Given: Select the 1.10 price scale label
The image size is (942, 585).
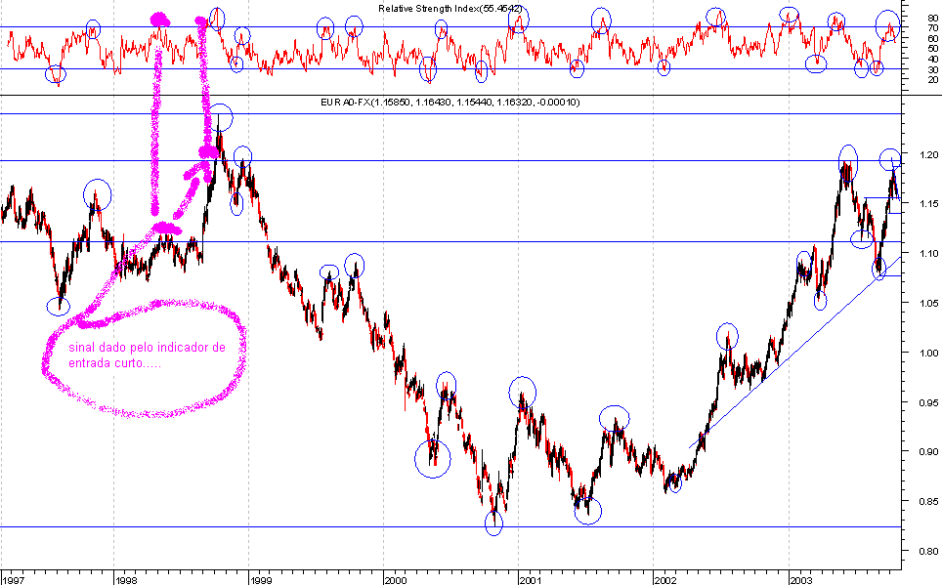Looking at the screenshot, I should pos(928,254).
